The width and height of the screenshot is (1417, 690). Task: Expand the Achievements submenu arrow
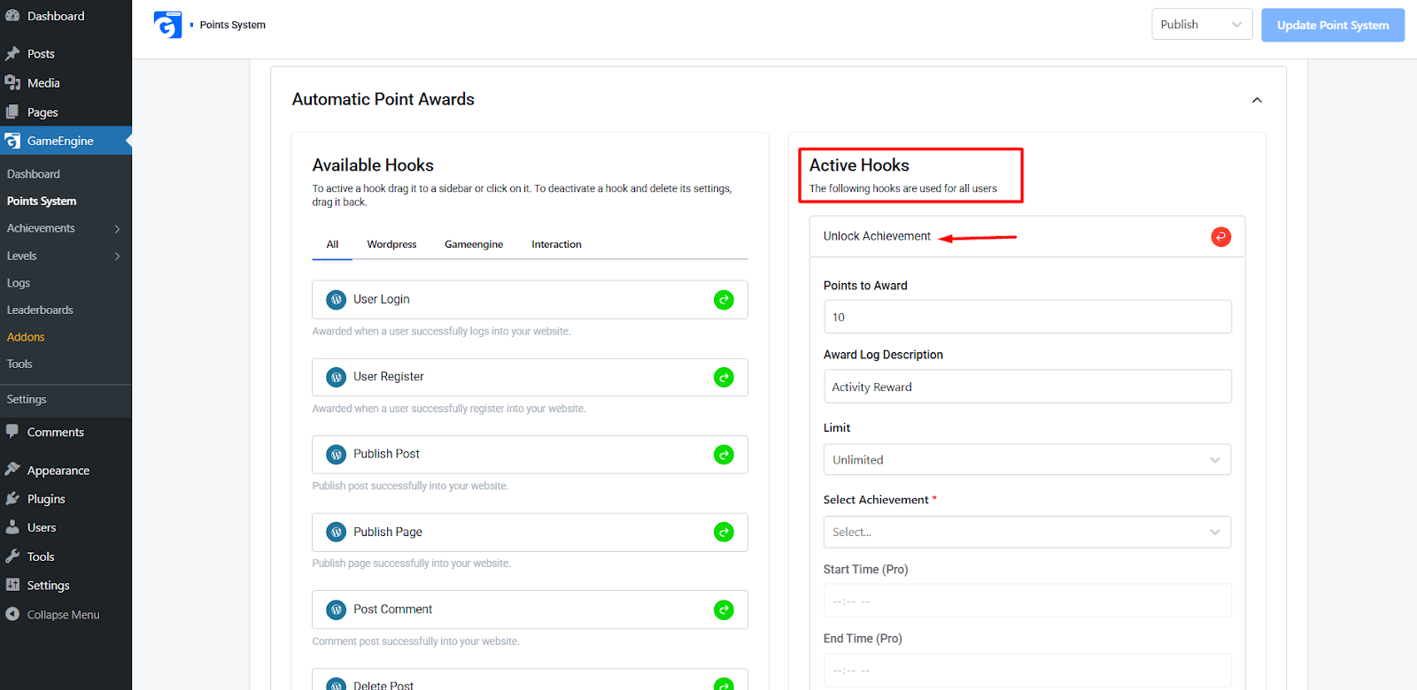[x=118, y=229]
